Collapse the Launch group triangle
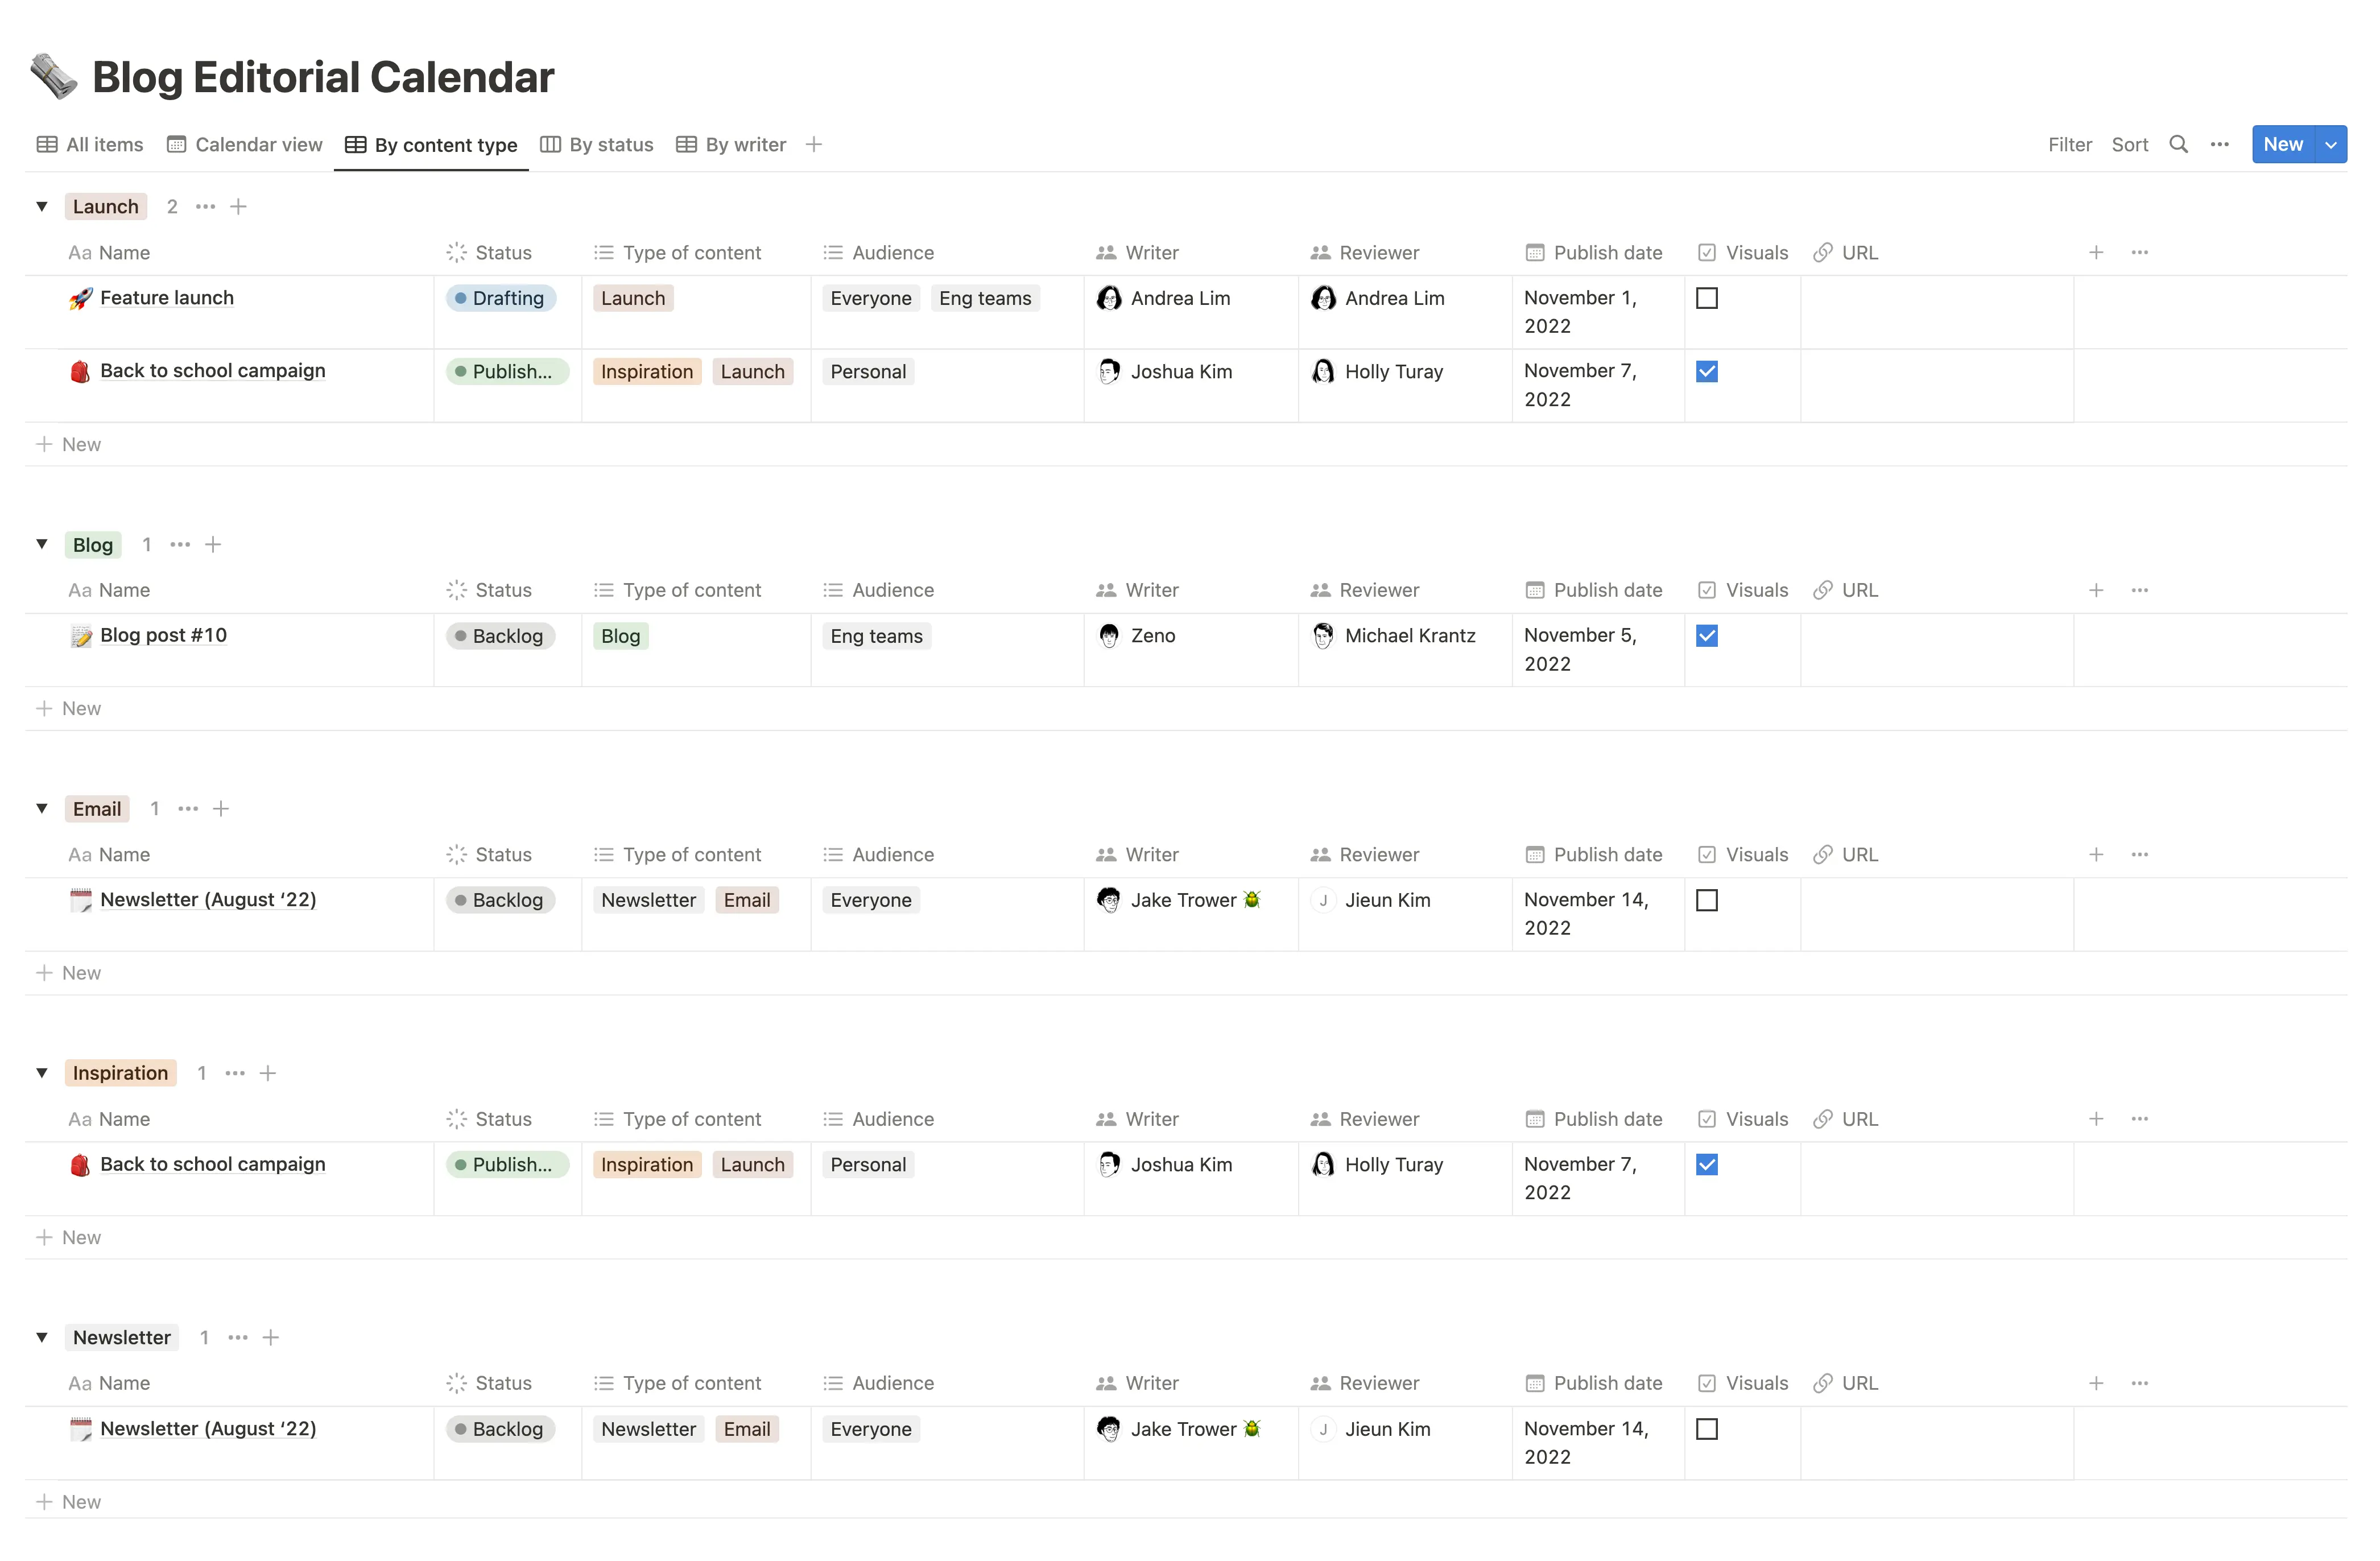This screenshot has height=1561, width=2380. [x=42, y=206]
